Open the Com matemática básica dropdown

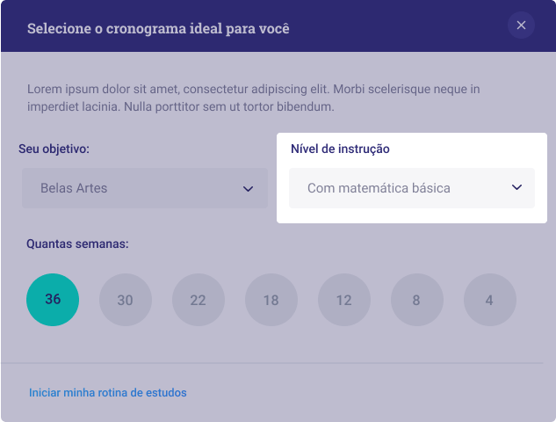click(412, 188)
